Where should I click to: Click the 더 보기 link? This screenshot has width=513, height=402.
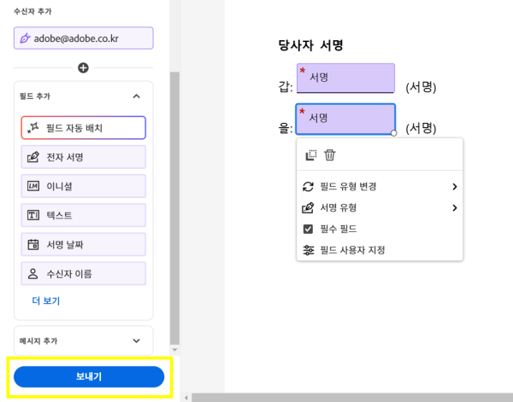click(45, 300)
